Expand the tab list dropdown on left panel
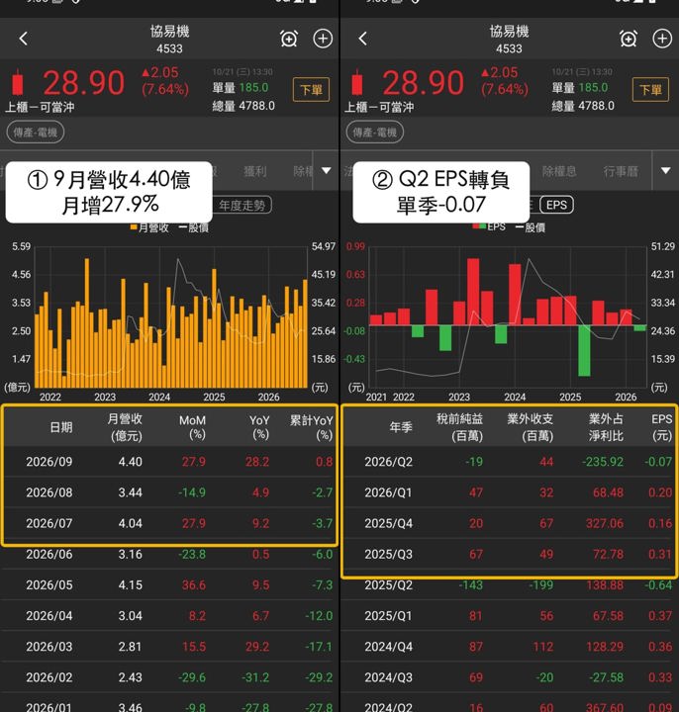Image resolution: width=679 pixels, height=712 pixels. (327, 171)
